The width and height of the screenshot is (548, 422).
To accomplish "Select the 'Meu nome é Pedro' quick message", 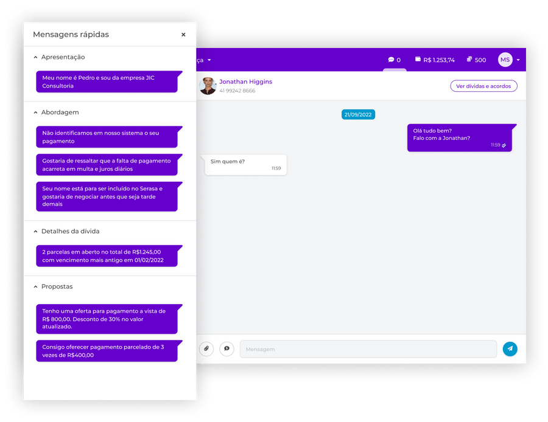I will tap(107, 82).
